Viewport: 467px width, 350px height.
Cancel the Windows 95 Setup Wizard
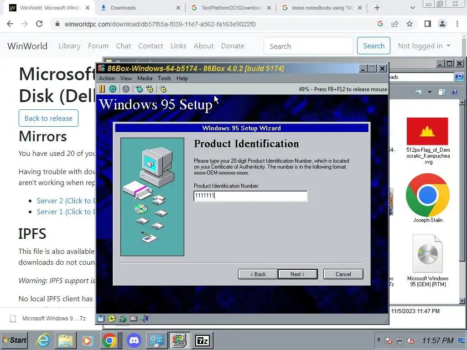tap(343, 274)
